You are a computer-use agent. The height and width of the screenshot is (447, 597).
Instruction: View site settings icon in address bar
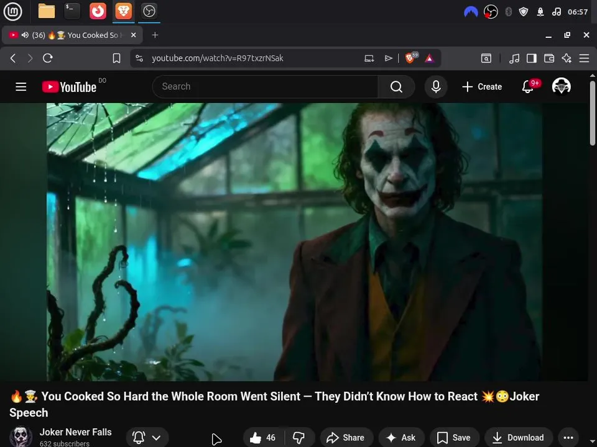pos(139,58)
